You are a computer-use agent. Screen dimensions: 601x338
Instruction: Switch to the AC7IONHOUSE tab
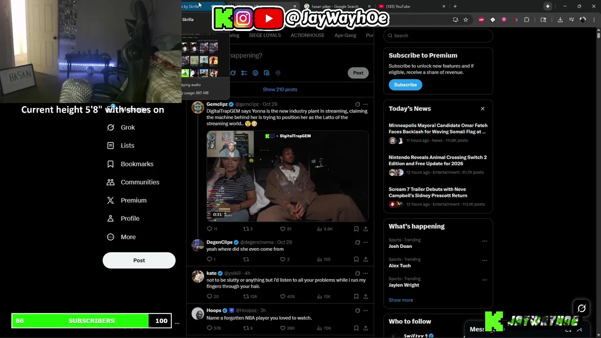click(x=308, y=35)
